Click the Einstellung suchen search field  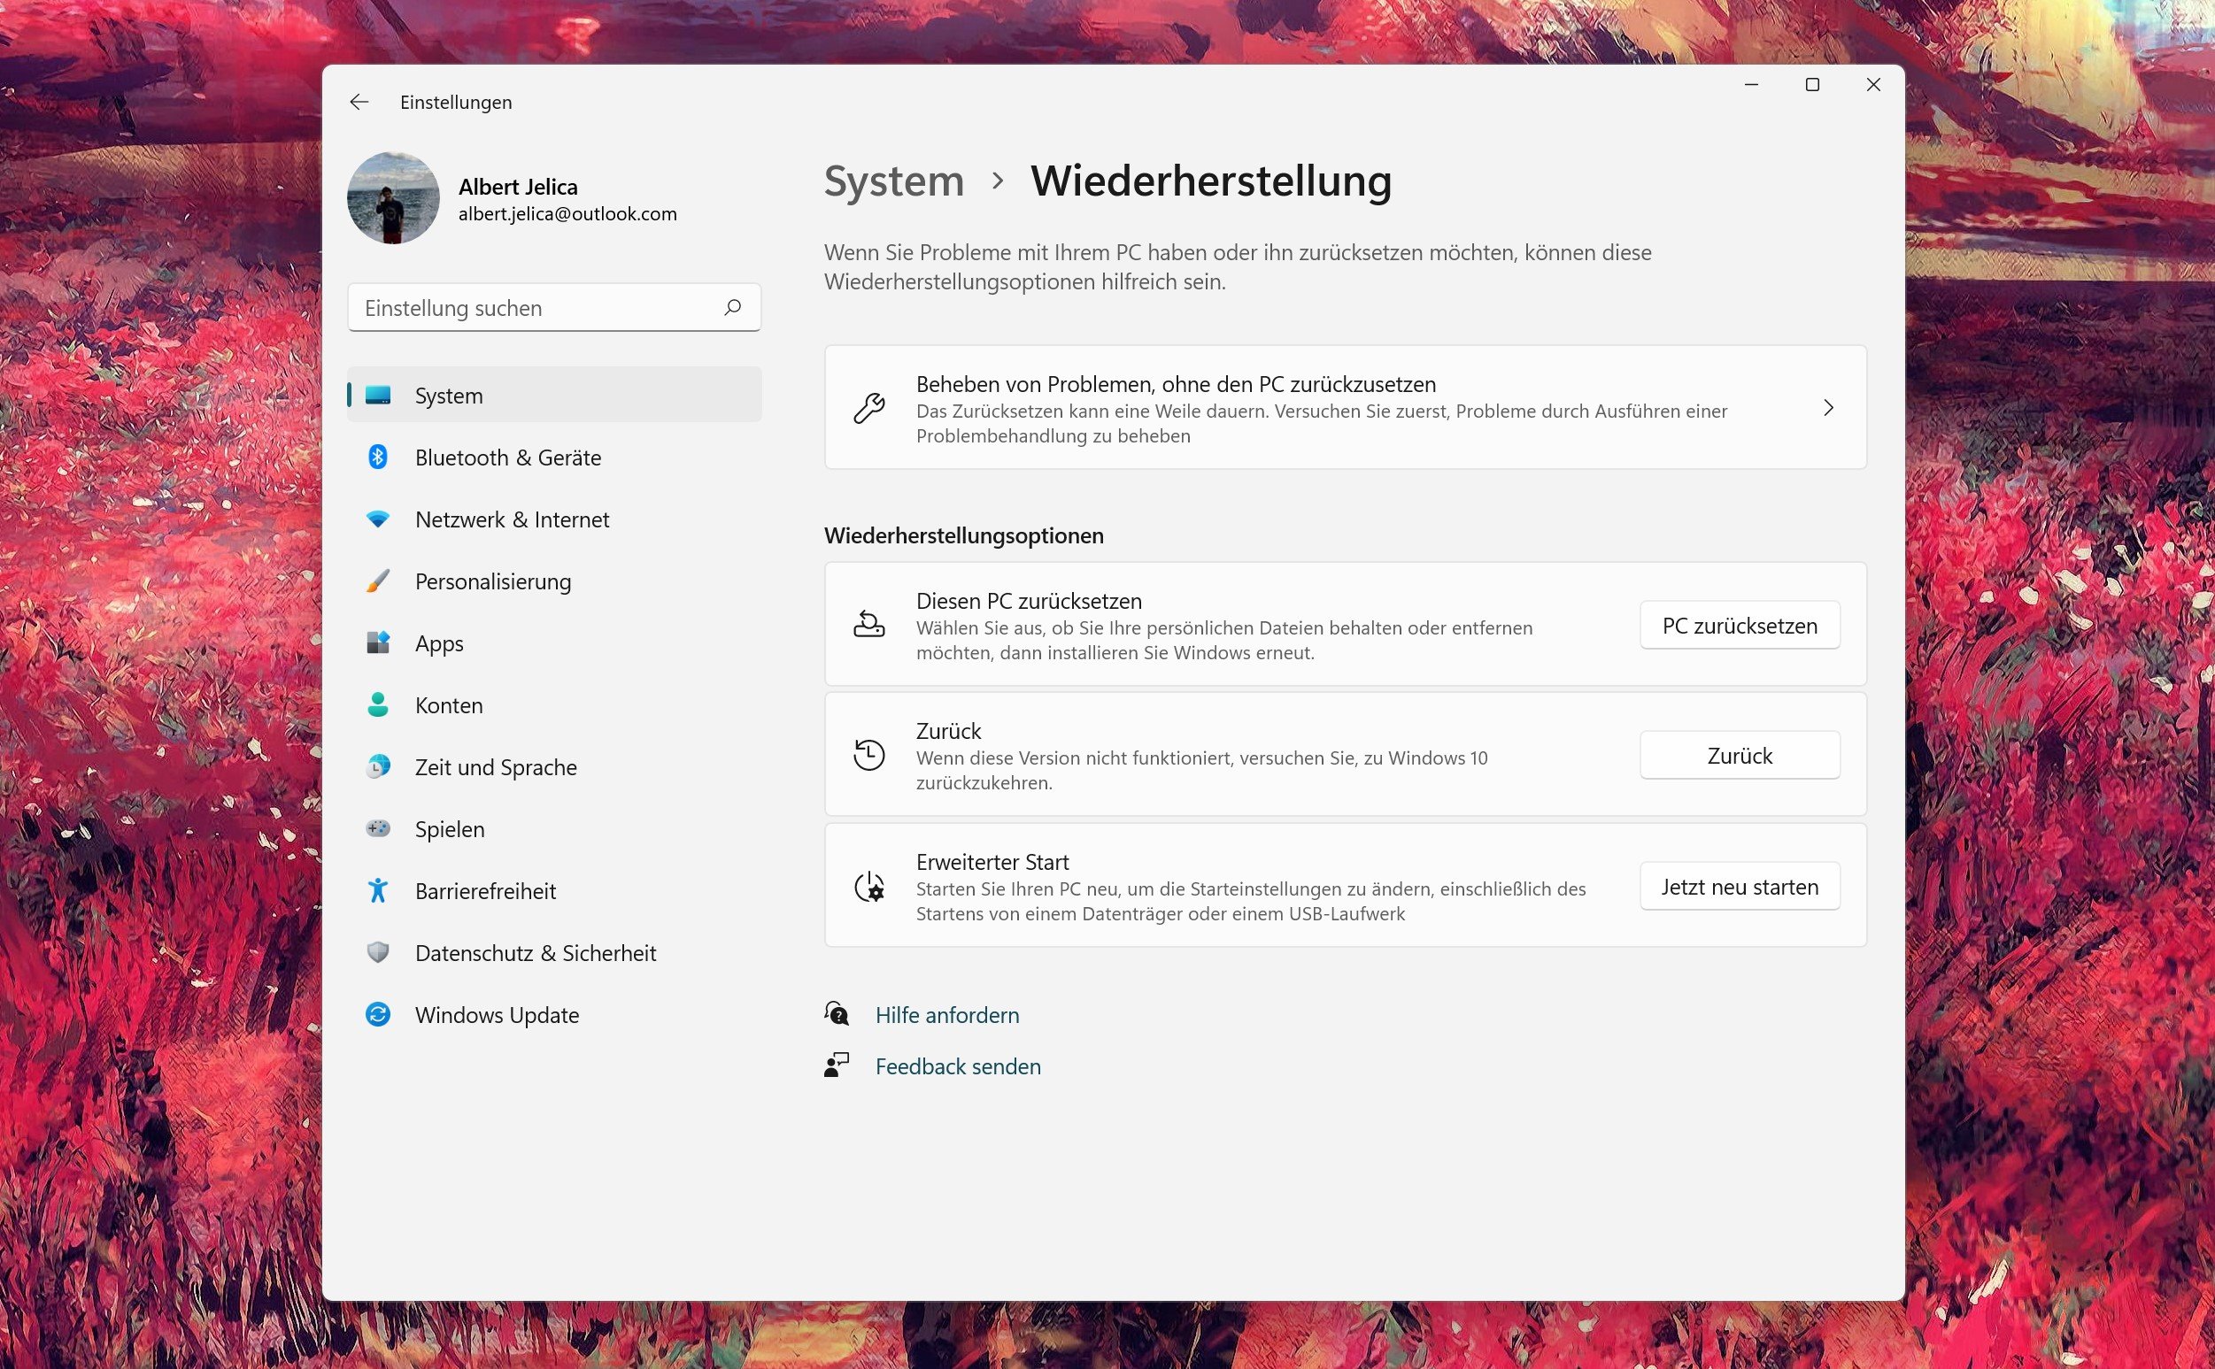coord(554,308)
